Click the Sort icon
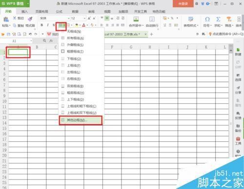Viewport: 244px width, 189px height. (x=239, y=19)
